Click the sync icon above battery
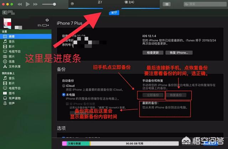 (47, 20)
